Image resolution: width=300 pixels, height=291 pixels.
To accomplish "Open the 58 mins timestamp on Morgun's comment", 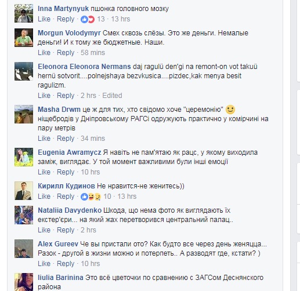I will pyautogui.click(x=93, y=53).
